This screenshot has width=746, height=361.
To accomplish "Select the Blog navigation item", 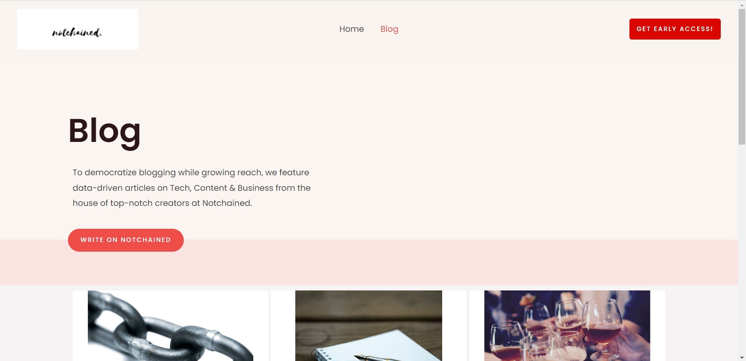I will [x=389, y=29].
